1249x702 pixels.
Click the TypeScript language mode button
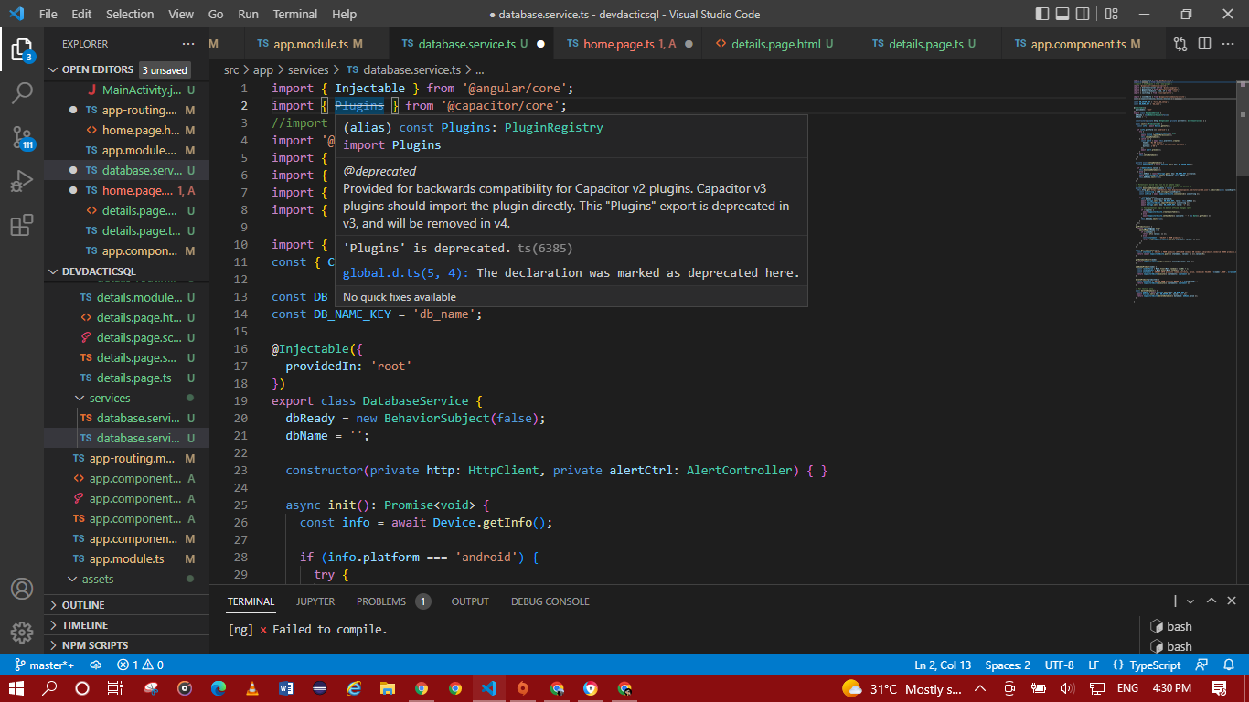pyautogui.click(x=1155, y=665)
